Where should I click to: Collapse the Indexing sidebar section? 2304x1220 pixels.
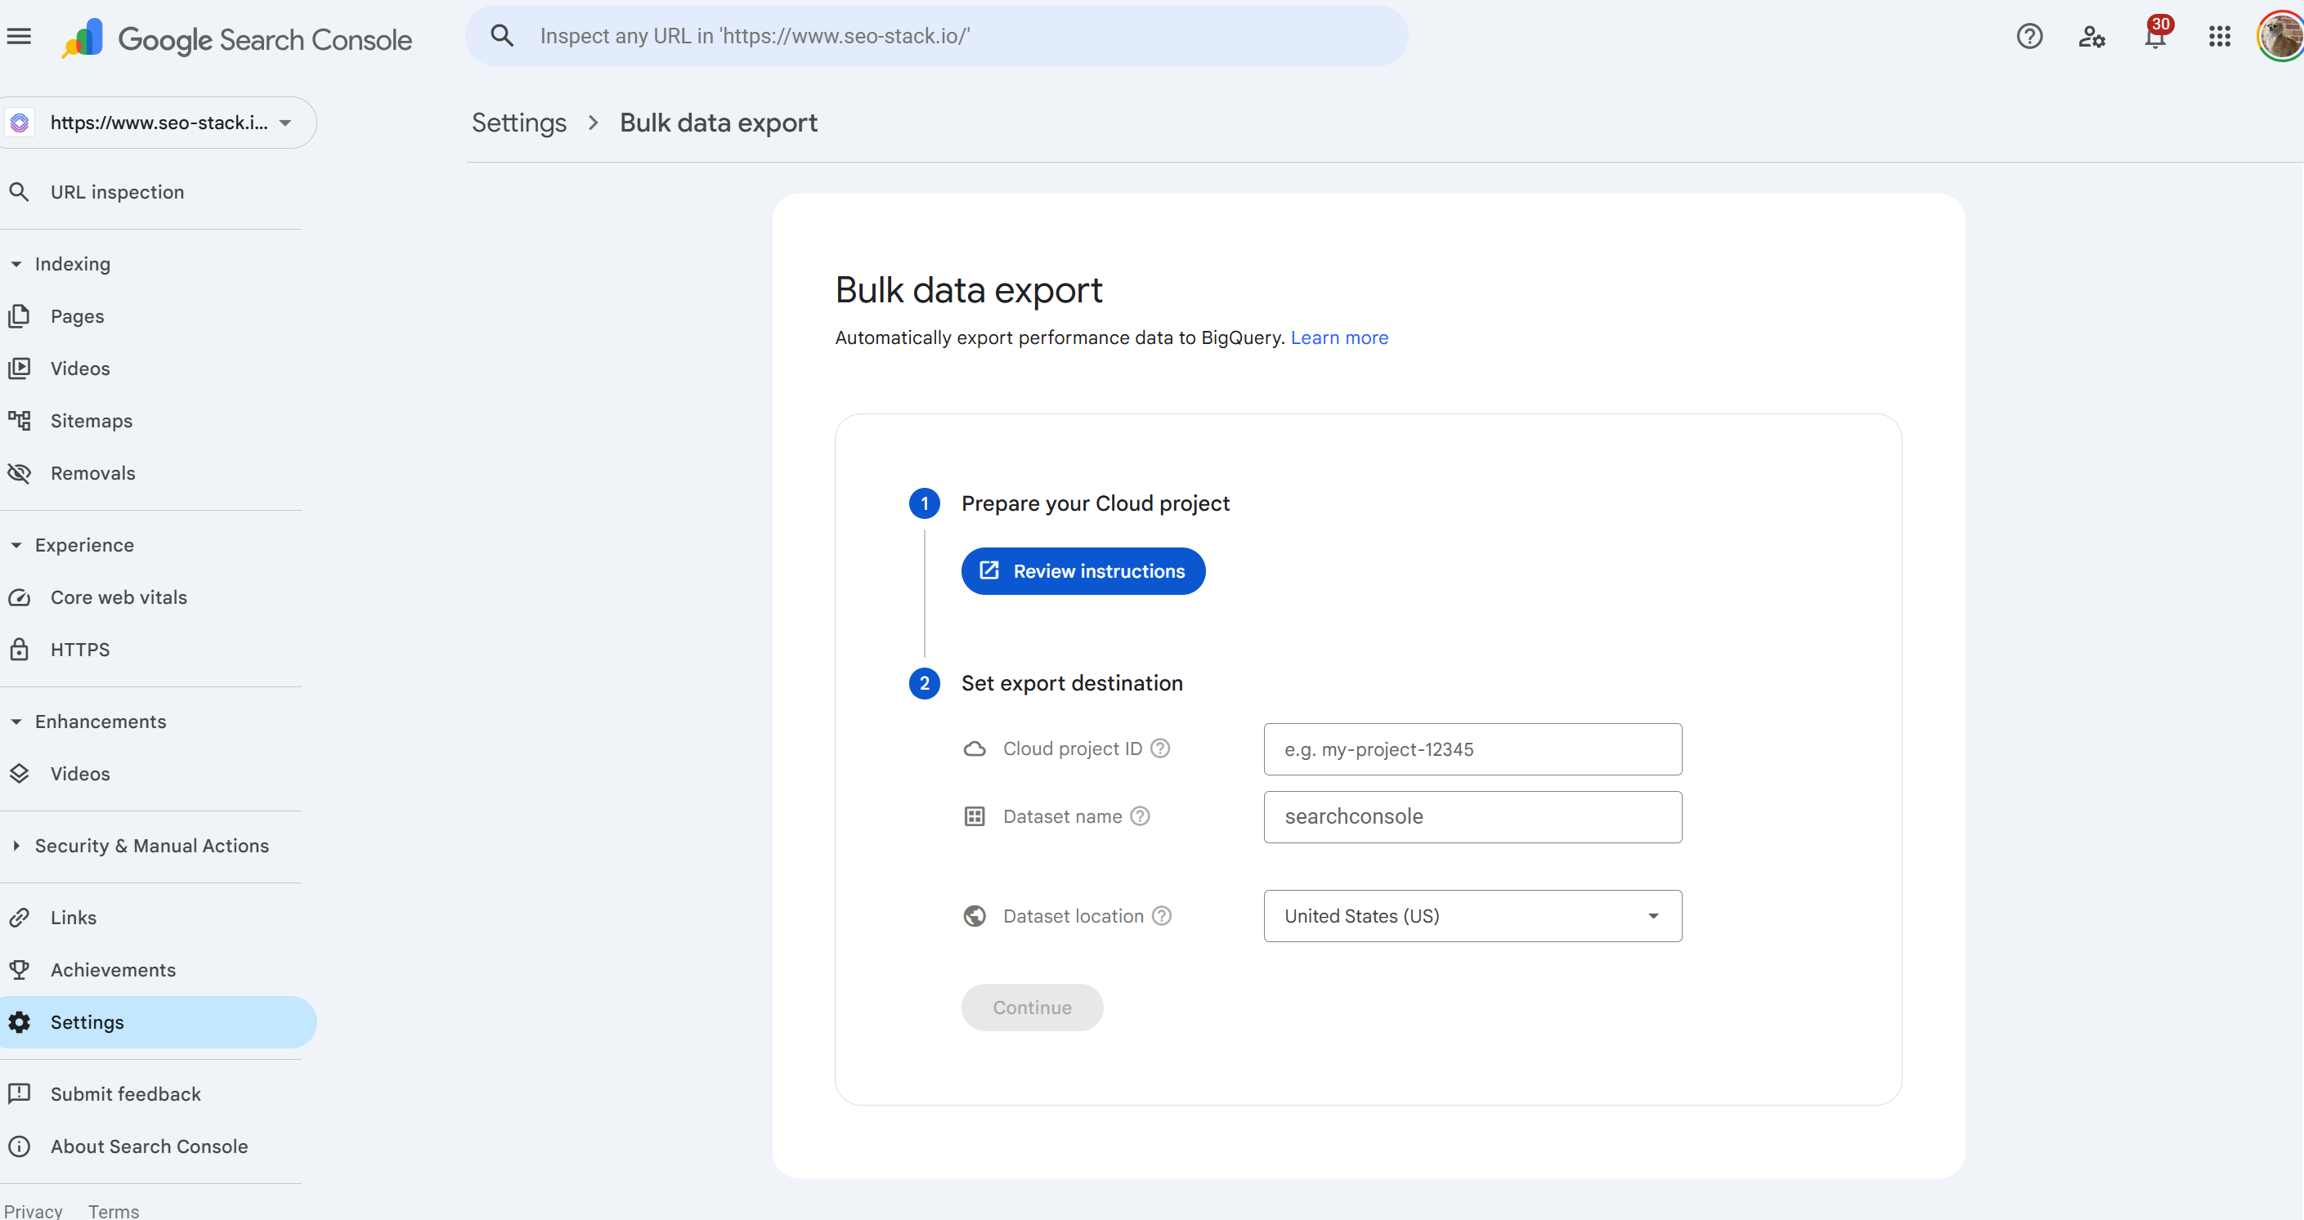pyautogui.click(x=72, y=264)
